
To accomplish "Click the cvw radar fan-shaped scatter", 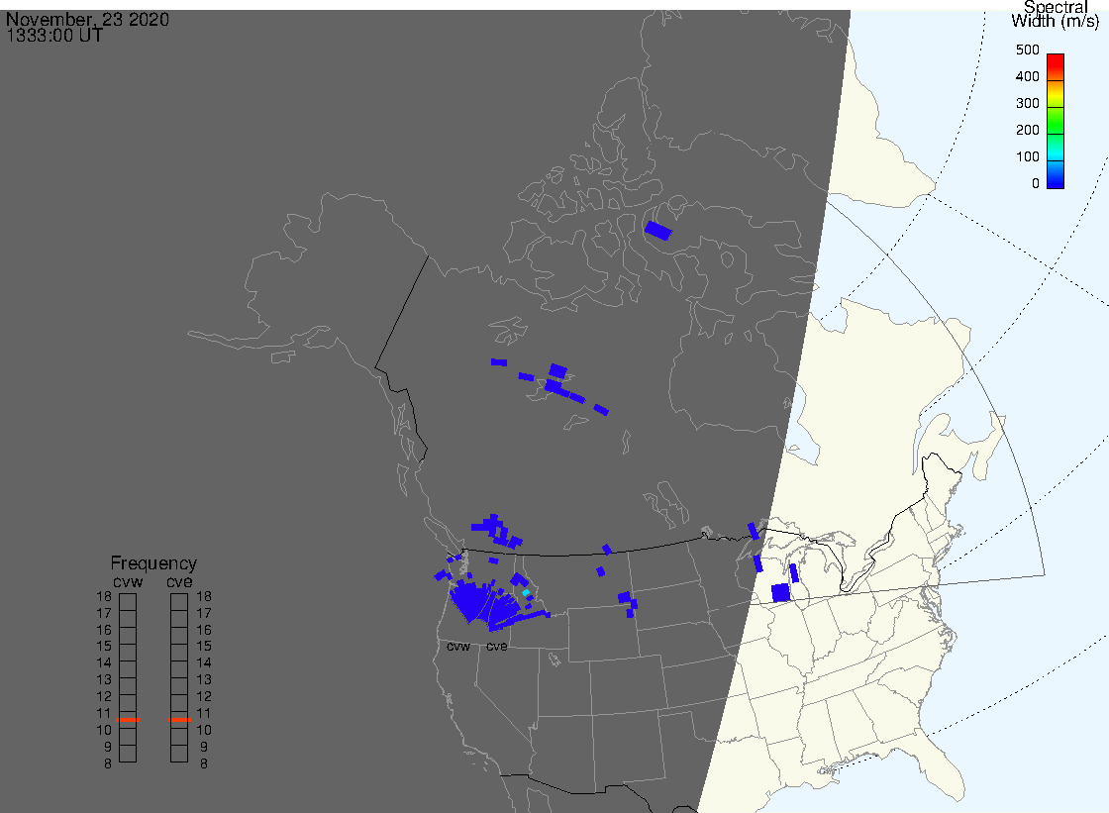I will [x=471, y=600].
